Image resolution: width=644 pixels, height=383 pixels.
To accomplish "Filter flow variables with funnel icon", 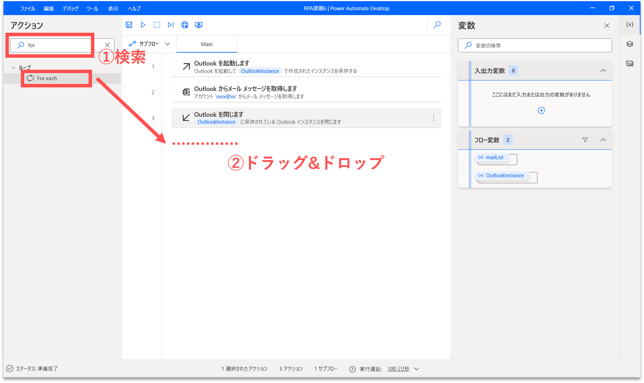I will [585, 140].
